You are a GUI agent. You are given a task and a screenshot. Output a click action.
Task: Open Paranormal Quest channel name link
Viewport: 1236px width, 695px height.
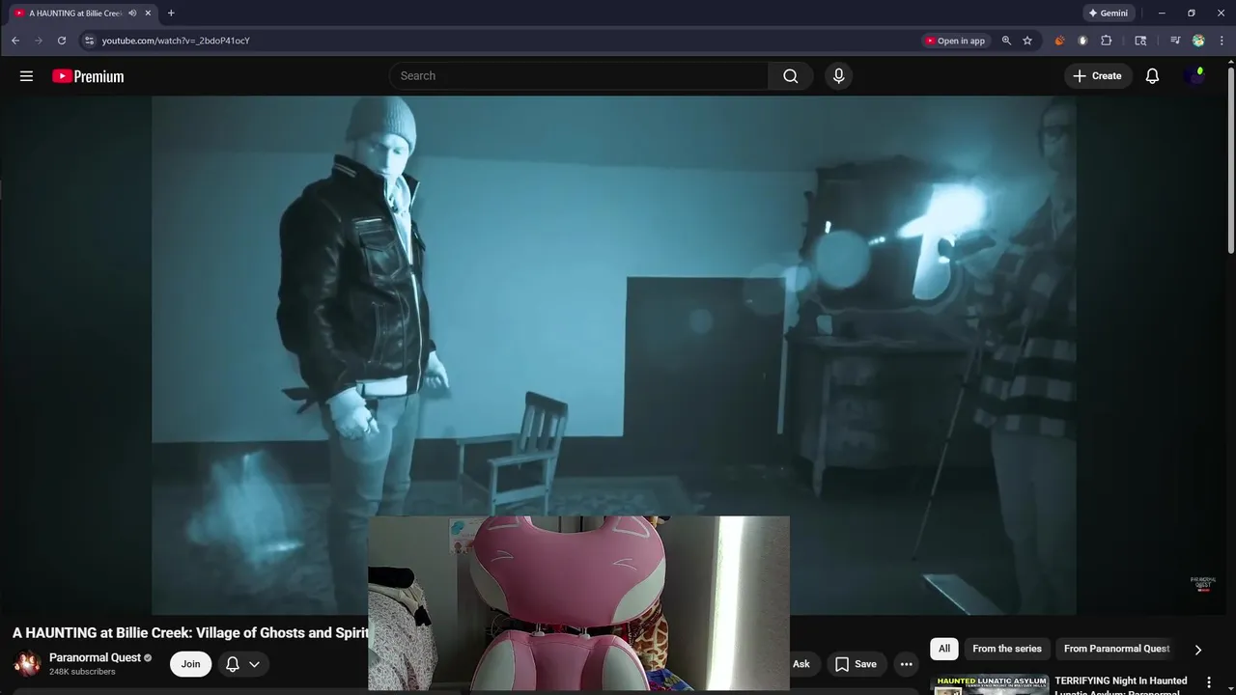[95, 657]
